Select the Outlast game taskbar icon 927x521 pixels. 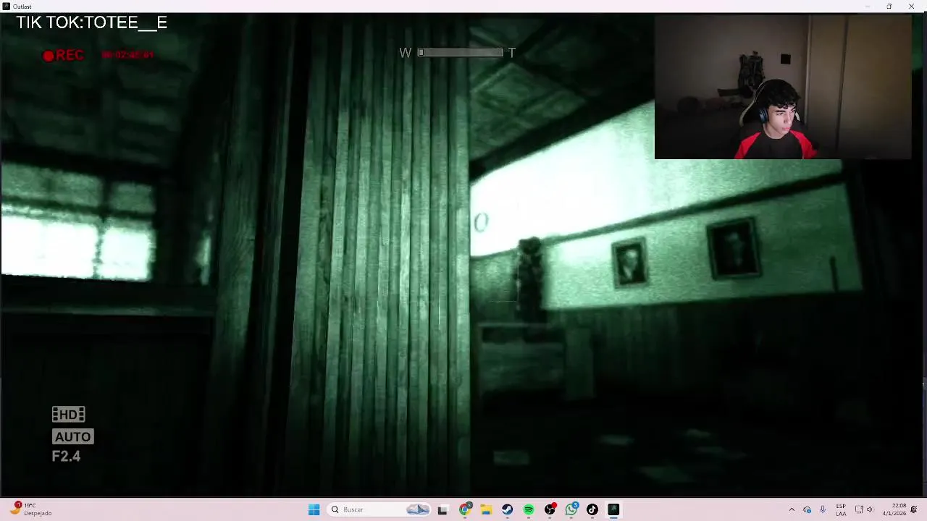(613, 509)
